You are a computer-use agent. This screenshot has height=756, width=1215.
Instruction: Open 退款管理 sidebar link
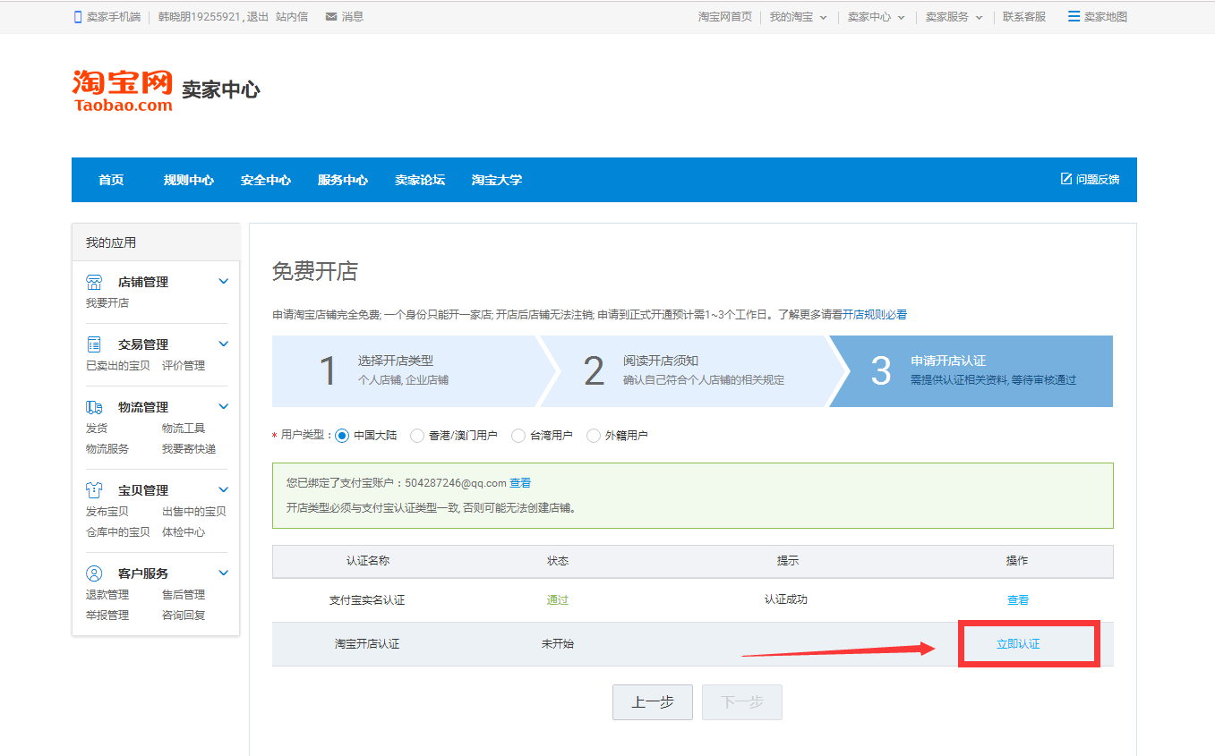pos(107,595)
